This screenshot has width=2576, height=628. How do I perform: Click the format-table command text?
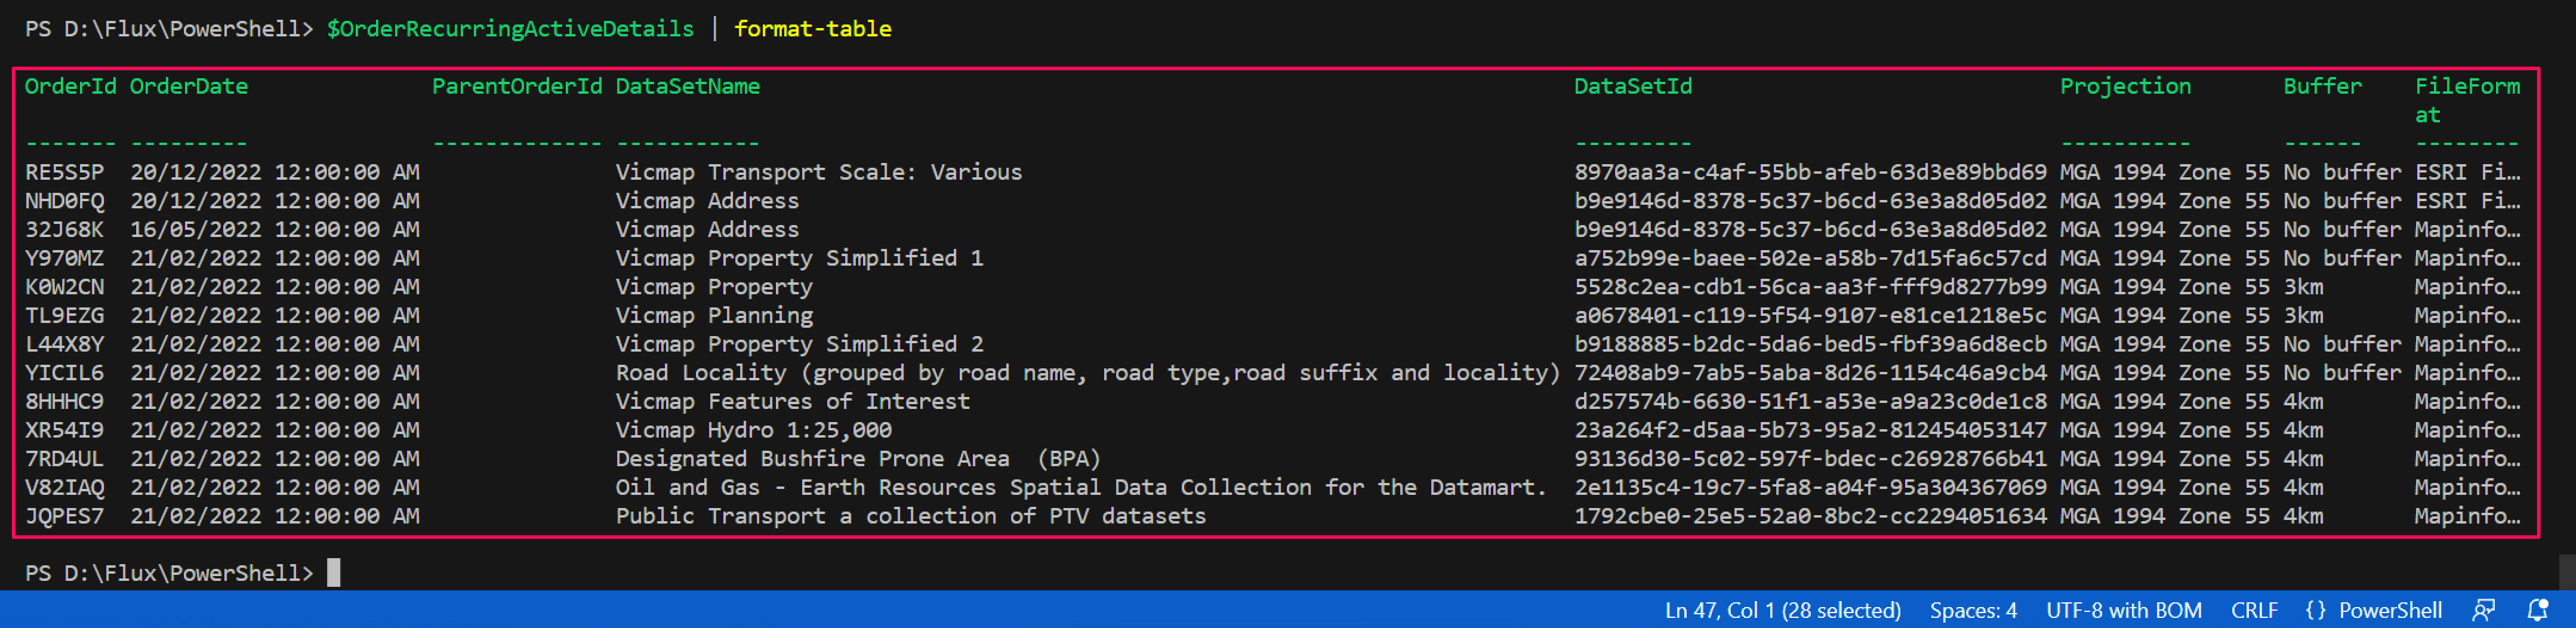[x=813, y=29]
